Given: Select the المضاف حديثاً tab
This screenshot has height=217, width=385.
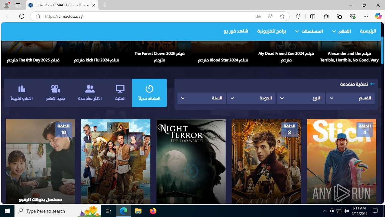Looking at the screenshot, I should (x=149, y=93).
